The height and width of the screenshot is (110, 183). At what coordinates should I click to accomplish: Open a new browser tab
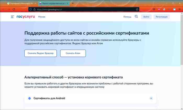click(73, 3)
